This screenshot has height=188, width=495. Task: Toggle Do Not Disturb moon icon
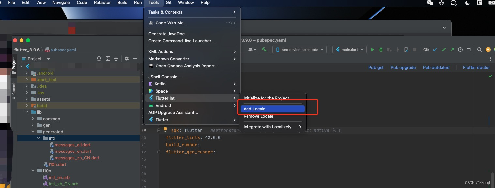pyautogui.click(x=467, y=3)
